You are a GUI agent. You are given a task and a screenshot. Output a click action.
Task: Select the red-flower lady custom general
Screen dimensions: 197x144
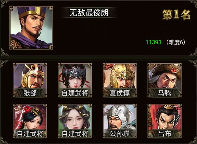click(x=30, y=121)
